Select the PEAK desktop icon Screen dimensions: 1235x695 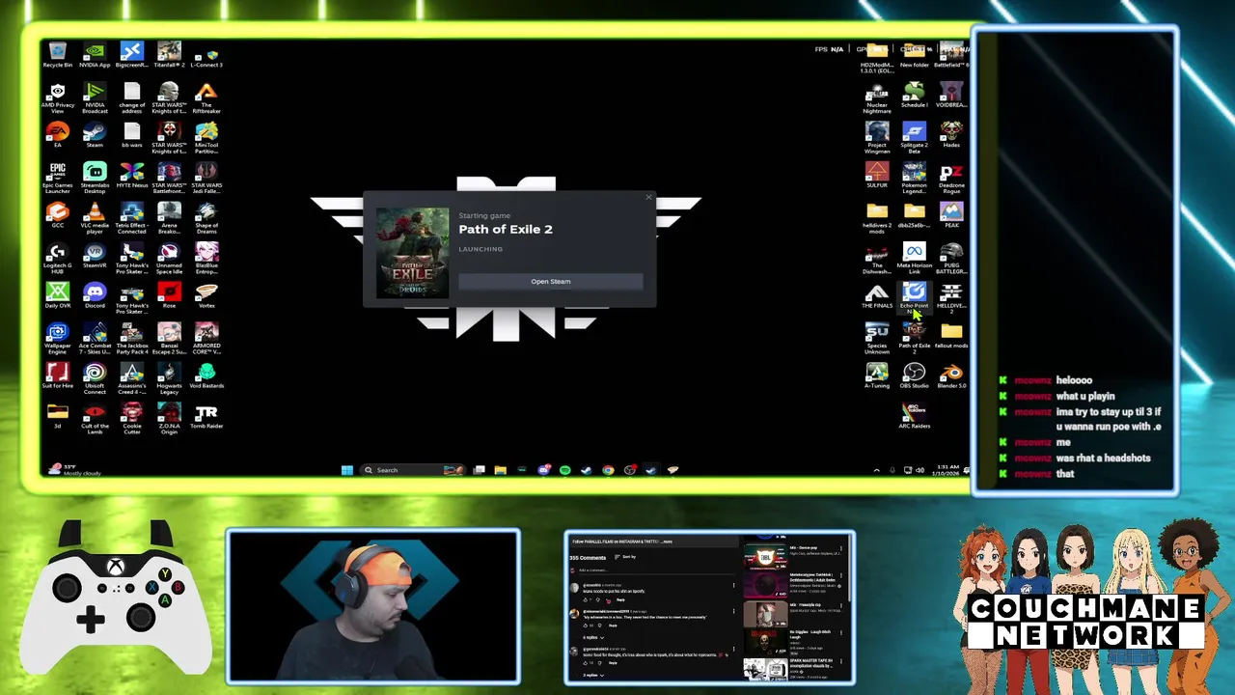(x=951, y=215)
